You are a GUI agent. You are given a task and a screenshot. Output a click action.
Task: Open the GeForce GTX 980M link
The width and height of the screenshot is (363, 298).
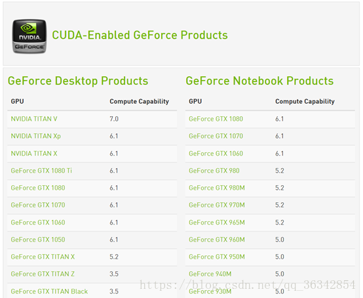217,188
